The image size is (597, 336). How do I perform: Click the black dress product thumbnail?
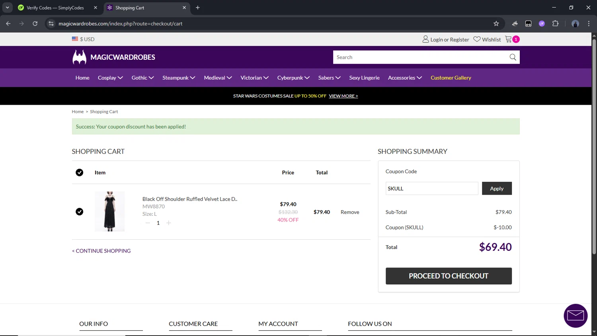109,211
